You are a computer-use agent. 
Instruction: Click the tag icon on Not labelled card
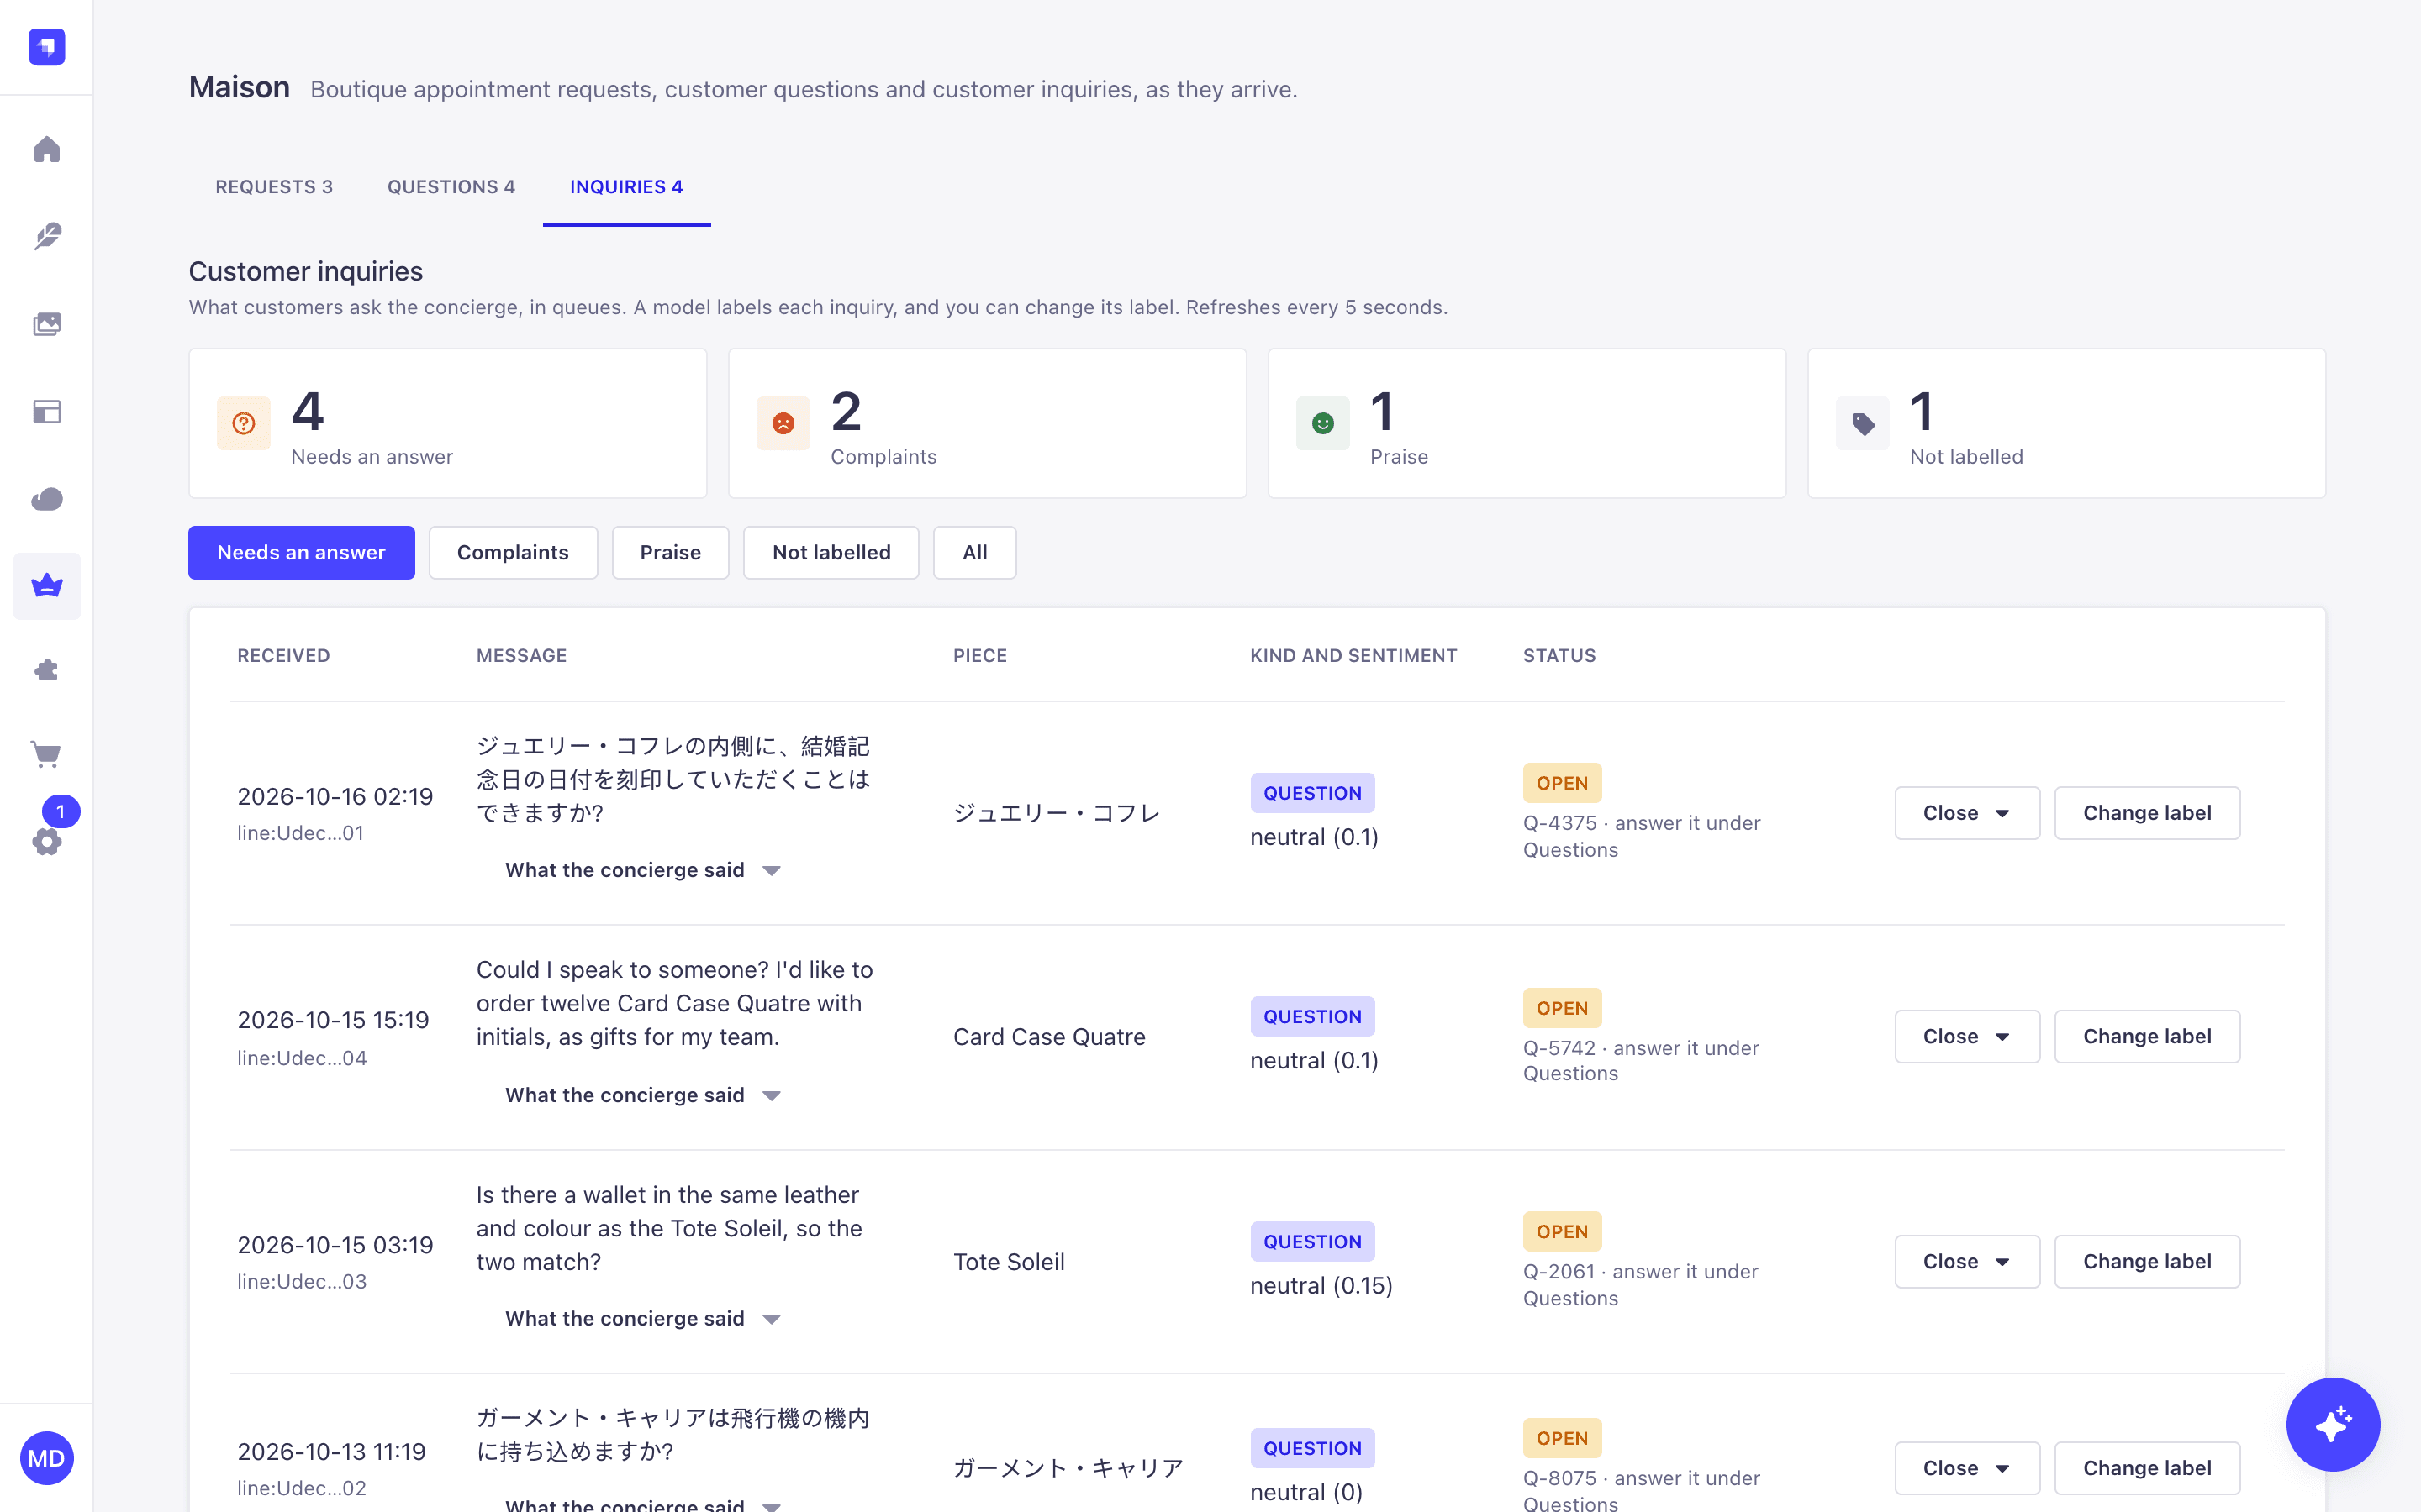[1863, 423]
